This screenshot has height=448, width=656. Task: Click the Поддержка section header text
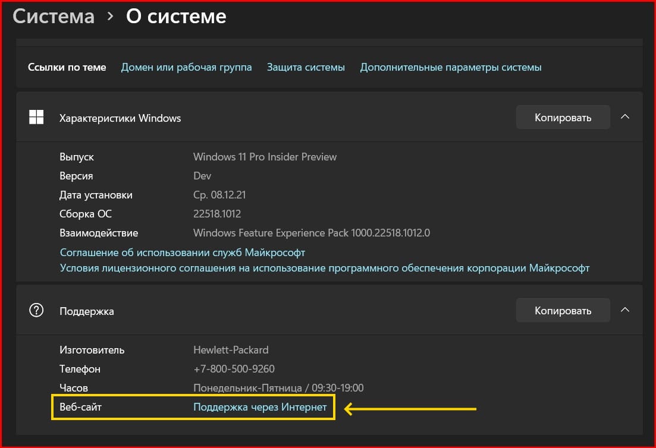click(87, 311)
